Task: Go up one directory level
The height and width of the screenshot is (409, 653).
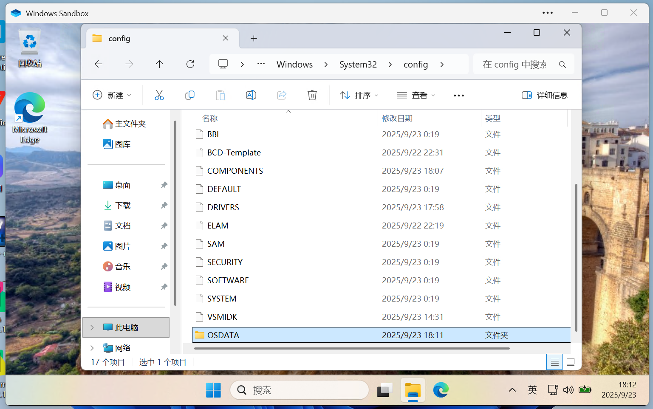Action: click(159, 64)
